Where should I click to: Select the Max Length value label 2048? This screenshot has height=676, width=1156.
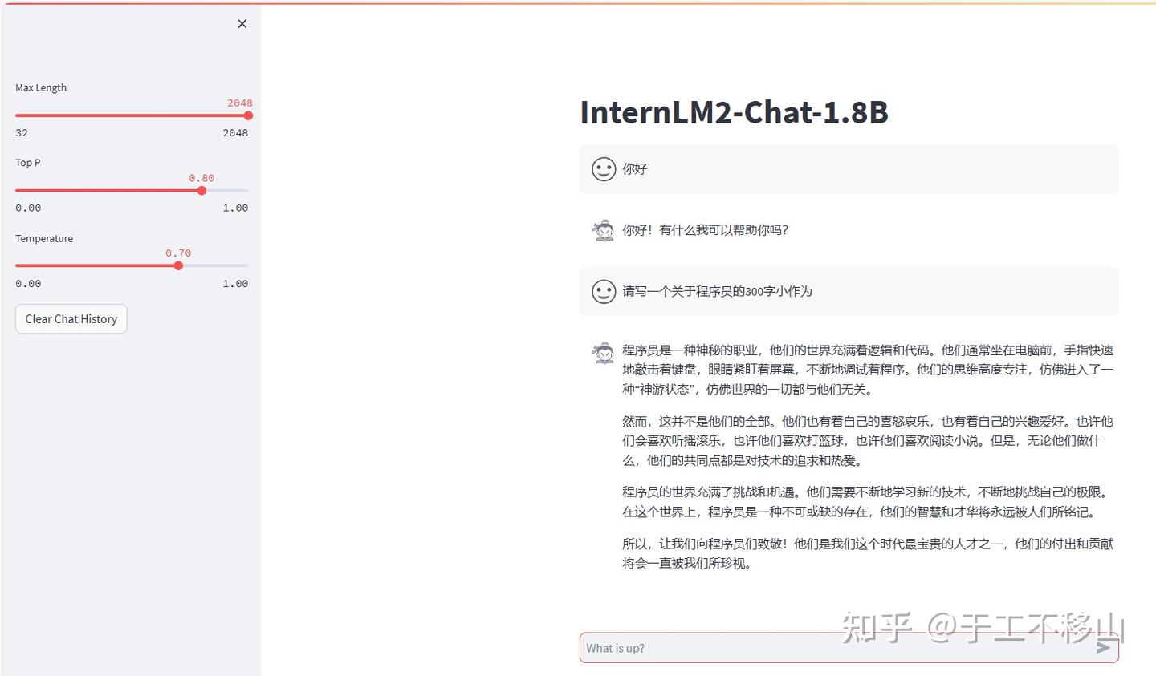coord(239,103)
